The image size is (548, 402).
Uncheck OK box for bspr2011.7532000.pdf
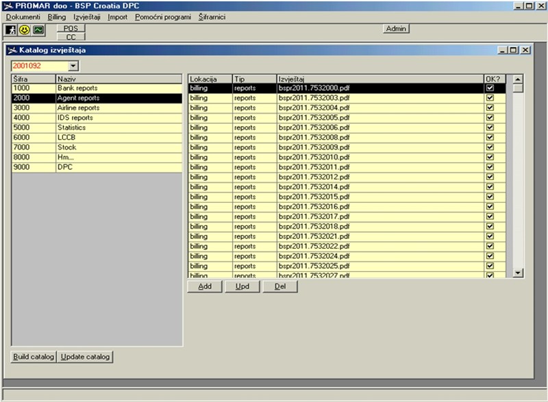489,88
